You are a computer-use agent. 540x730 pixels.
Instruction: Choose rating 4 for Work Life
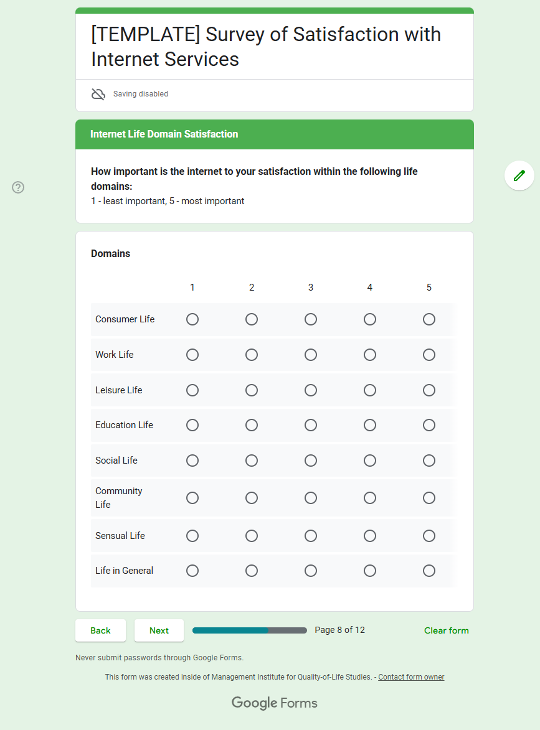click(x=370, y=355)
